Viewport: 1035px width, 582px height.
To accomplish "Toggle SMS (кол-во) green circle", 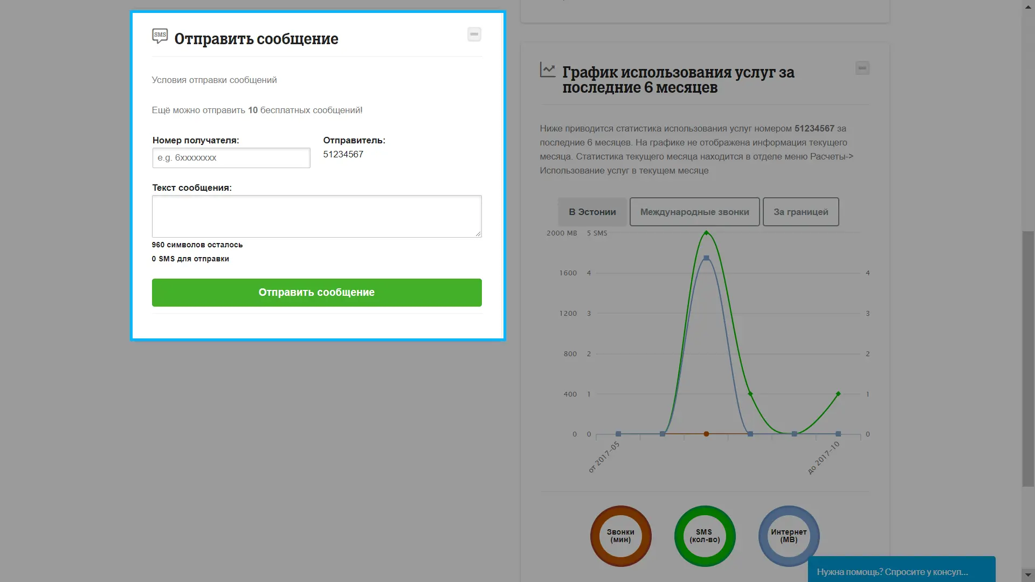I will coord(705,536).
